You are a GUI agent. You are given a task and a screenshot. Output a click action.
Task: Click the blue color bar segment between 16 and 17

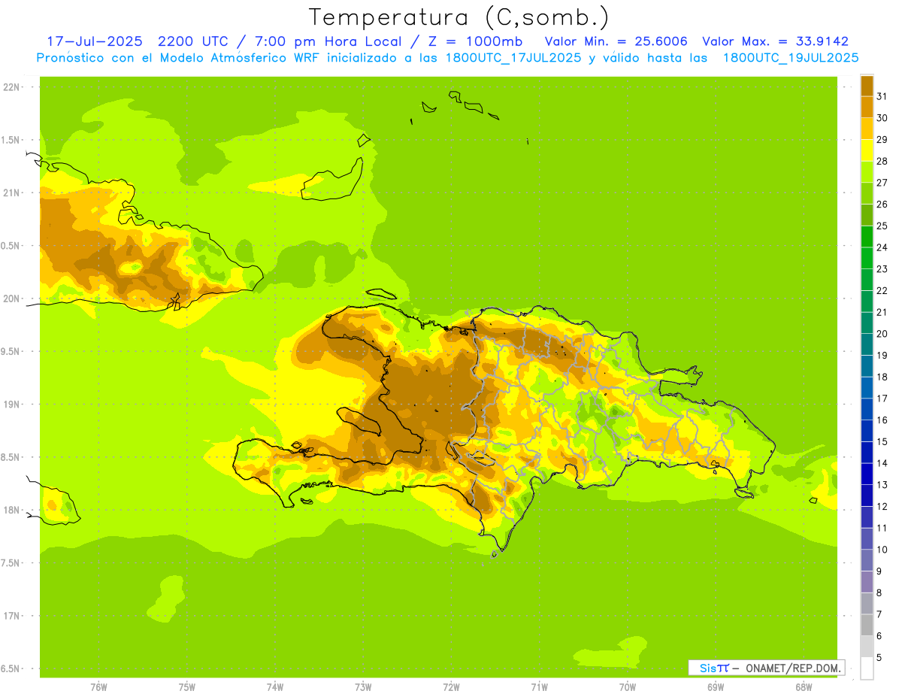tap(867, 408)
